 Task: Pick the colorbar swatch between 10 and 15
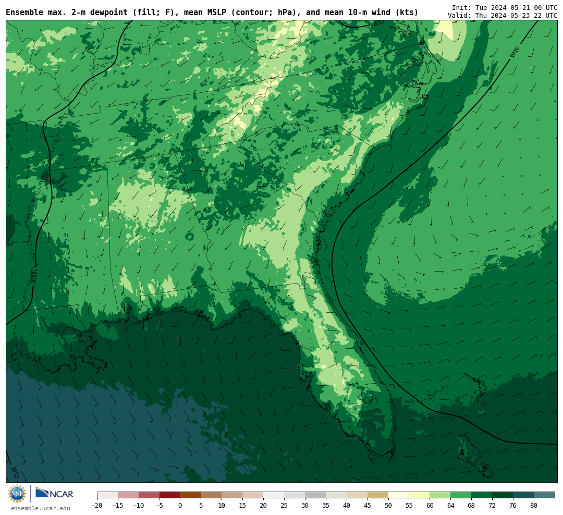pos(232,495)
